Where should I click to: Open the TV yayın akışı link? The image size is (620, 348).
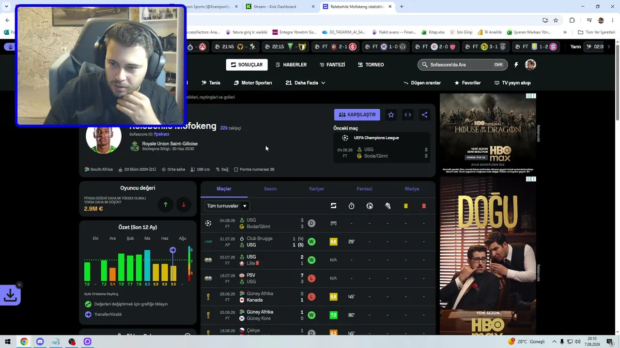point(512,83)
